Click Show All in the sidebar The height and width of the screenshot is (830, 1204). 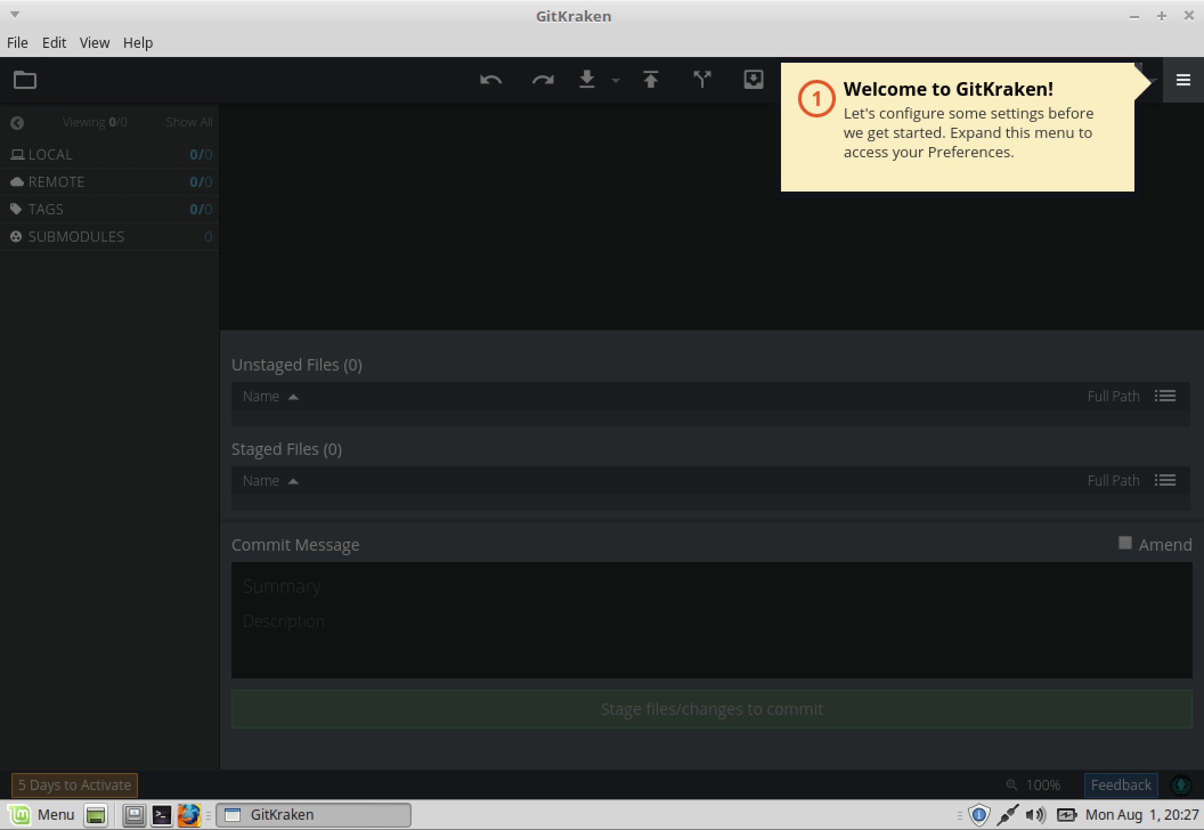(x=189, y=122)
